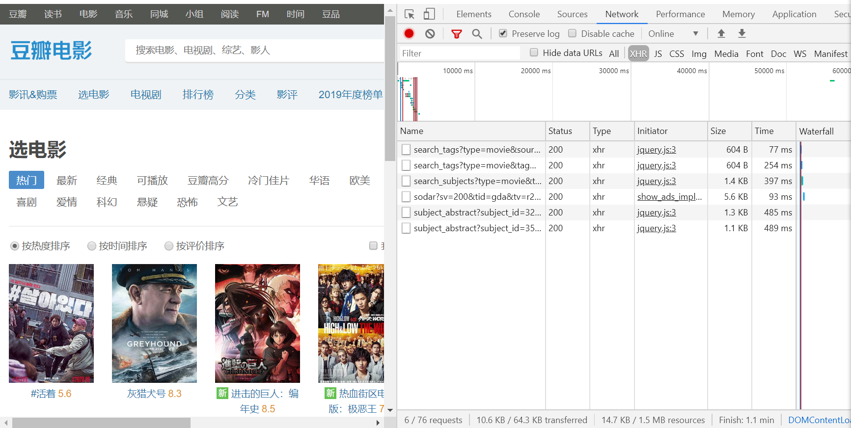Select subject_abstract?subject_id=32 request

477,213
